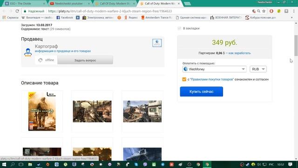Click the seller avatar icon

click(x=28, y=52)
